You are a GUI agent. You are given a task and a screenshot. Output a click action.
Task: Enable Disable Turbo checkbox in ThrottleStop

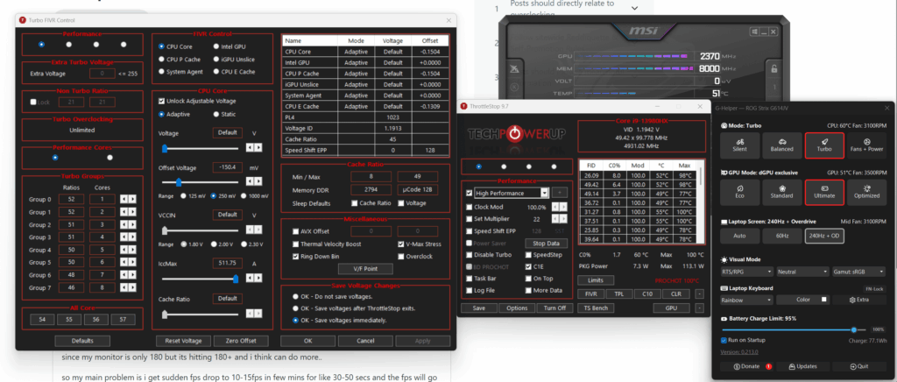point(470,255)
